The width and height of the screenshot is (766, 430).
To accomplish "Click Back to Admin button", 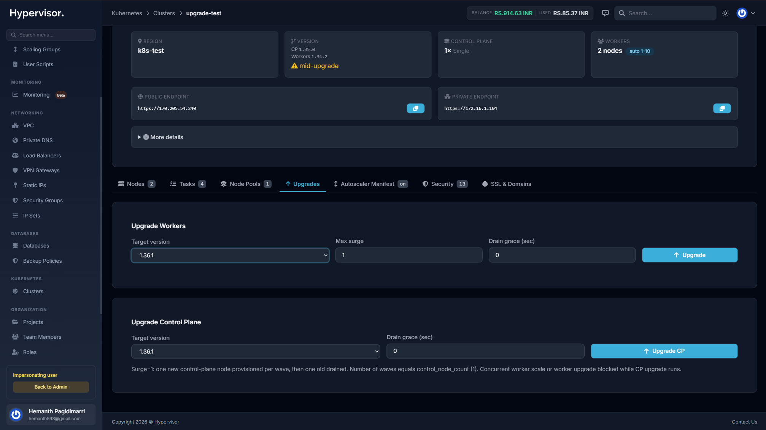I will pos(51,387).
